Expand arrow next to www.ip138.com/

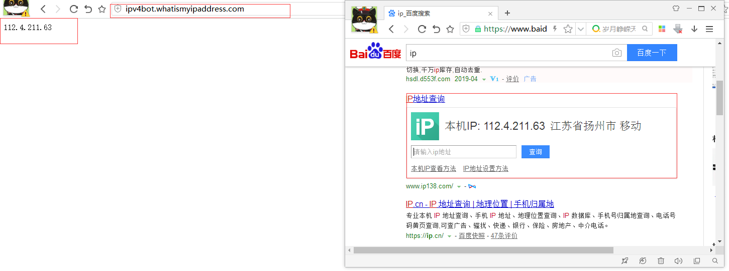point(459,187)
